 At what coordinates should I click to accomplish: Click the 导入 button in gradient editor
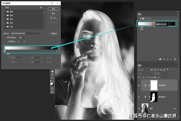click(53, 18)
